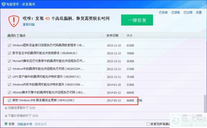Click the 686KB size cell
This screenshot has width=207, height=128.
coord(130,92)
